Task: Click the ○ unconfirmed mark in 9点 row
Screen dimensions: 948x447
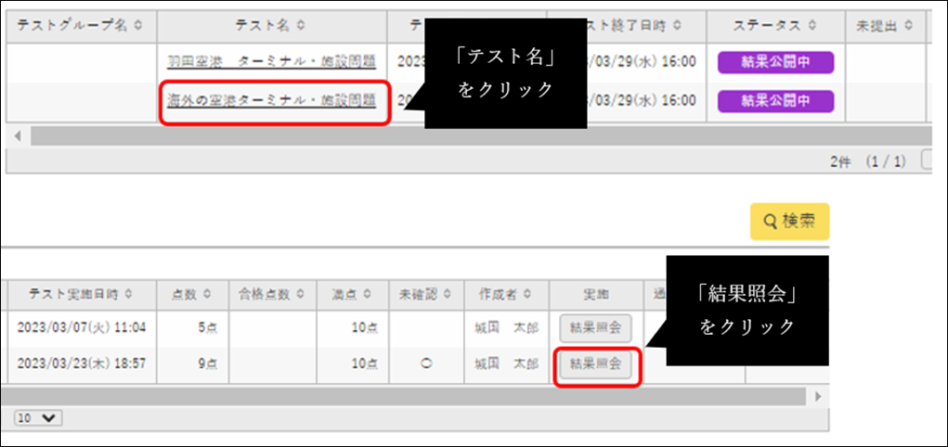Action: [425, 364]
